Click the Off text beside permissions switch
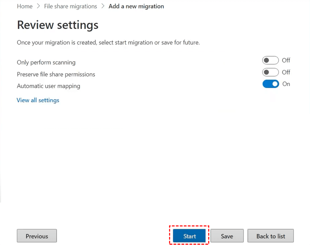 pos(286,72)
